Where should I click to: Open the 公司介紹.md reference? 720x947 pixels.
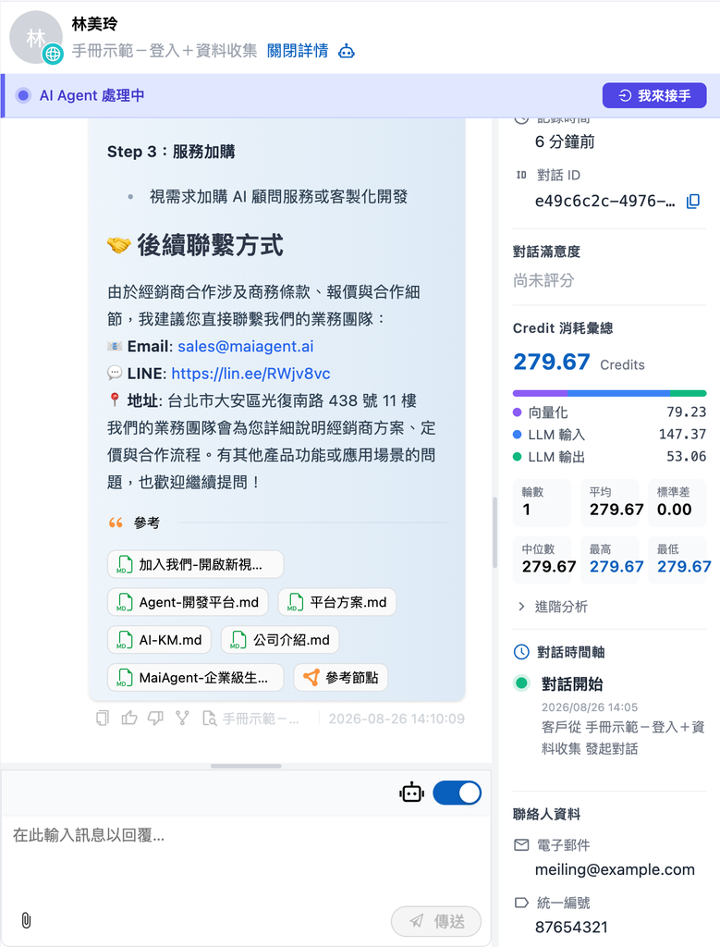[280, 640]
